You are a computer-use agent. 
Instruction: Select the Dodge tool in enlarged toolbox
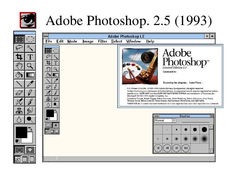click(30, 119)
